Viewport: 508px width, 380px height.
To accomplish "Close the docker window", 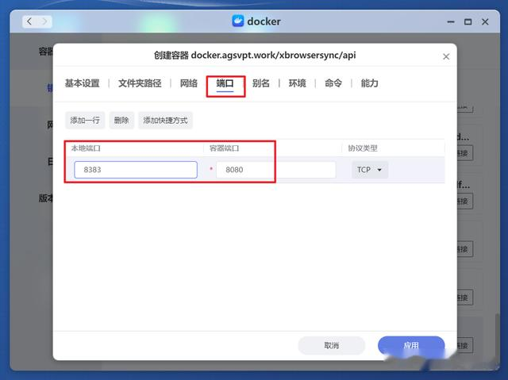I will (485, 21).
